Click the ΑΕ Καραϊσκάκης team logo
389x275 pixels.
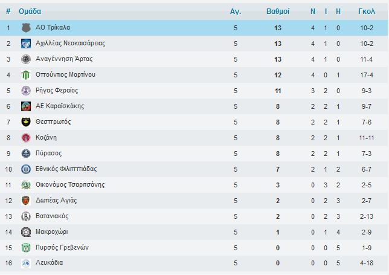pos(25,106)
